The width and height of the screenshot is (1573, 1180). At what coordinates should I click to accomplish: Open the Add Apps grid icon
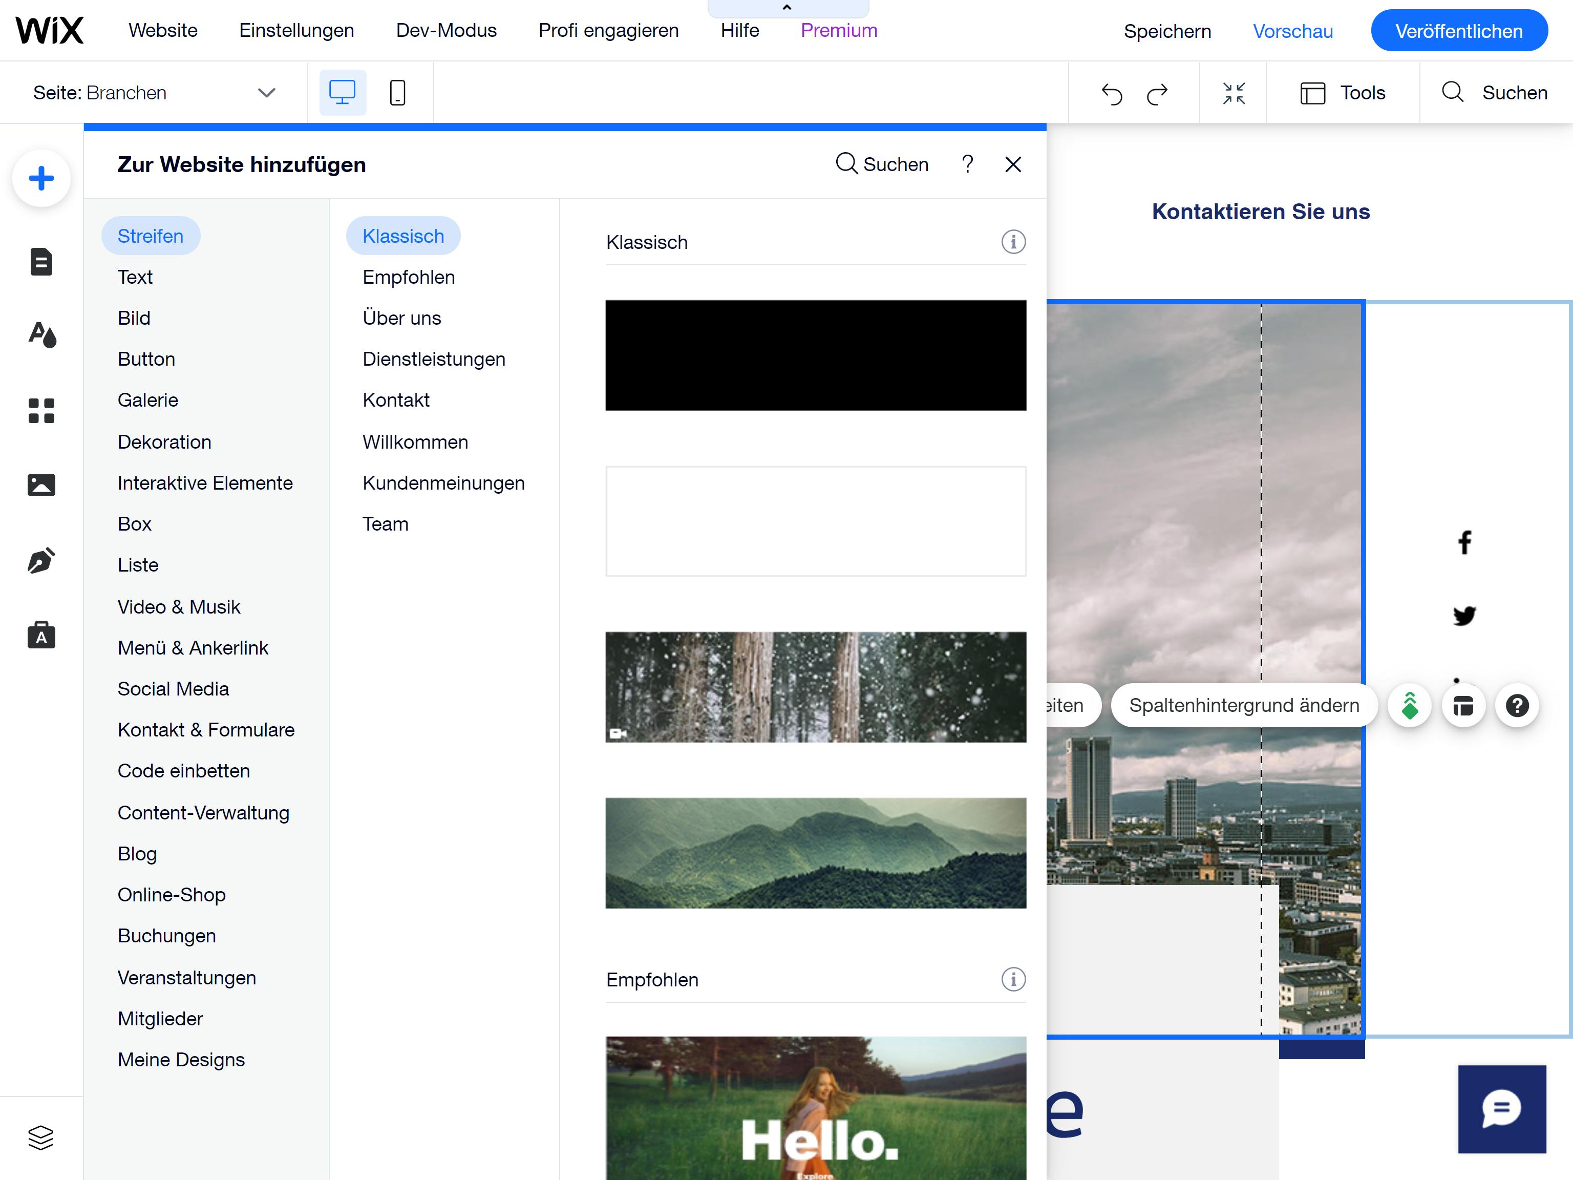41,410
